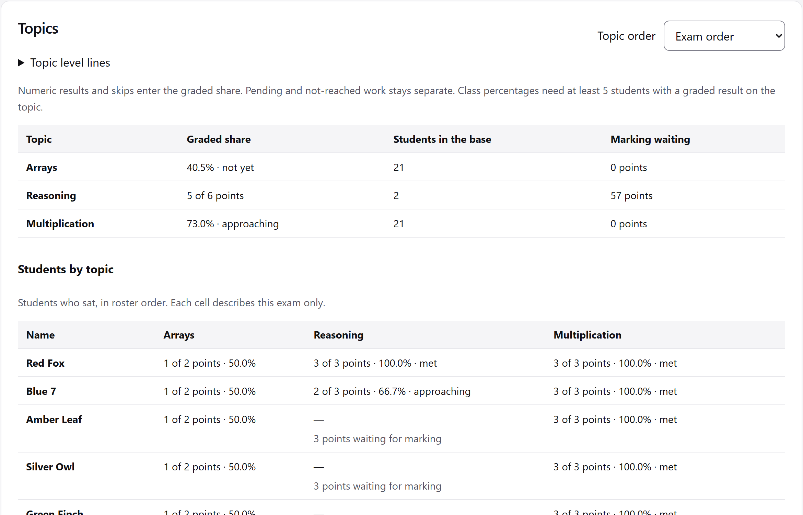Select the Silver Owl student name
803x515 pixels.
tap(50, 467)
